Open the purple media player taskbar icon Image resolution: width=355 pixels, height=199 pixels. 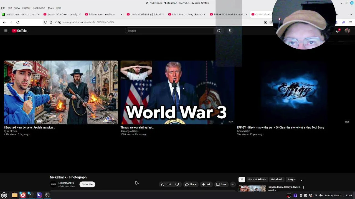pyautogui.click(x=39, y=195)
